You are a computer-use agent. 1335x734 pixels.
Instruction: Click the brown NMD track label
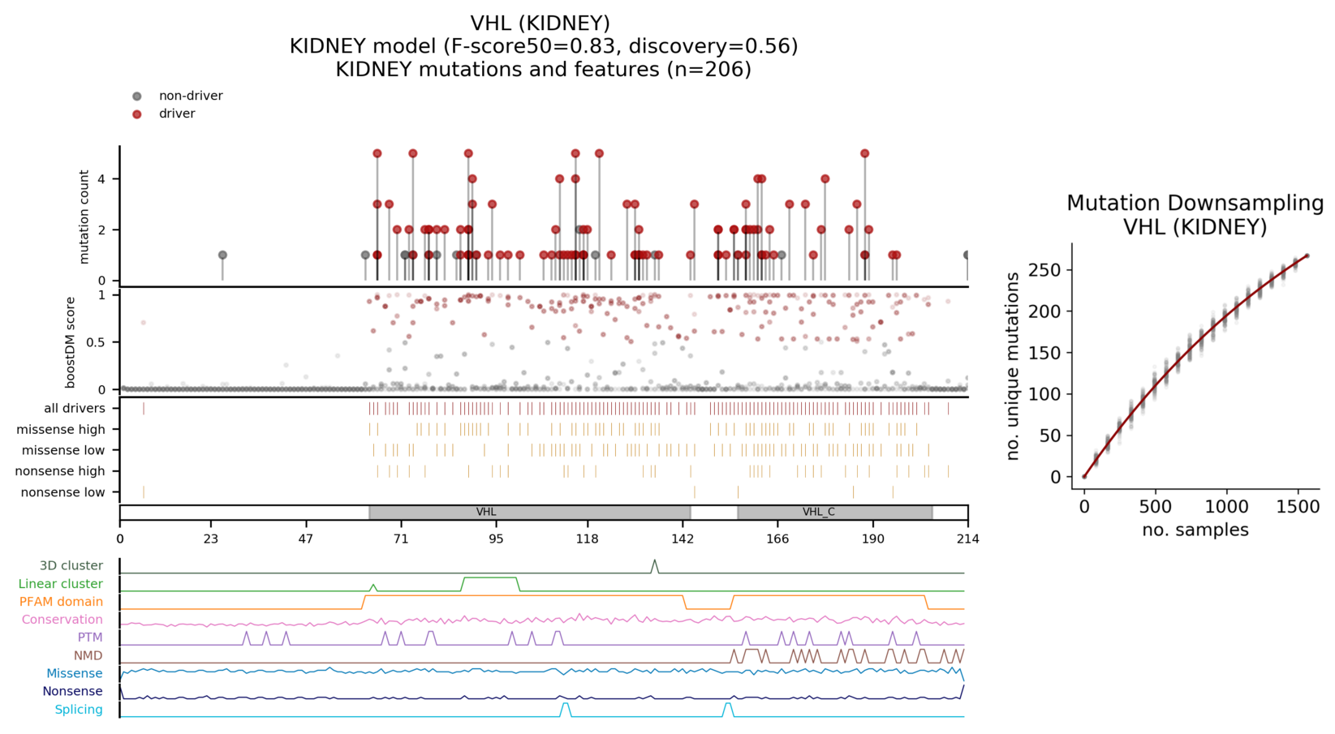(88, 655)
